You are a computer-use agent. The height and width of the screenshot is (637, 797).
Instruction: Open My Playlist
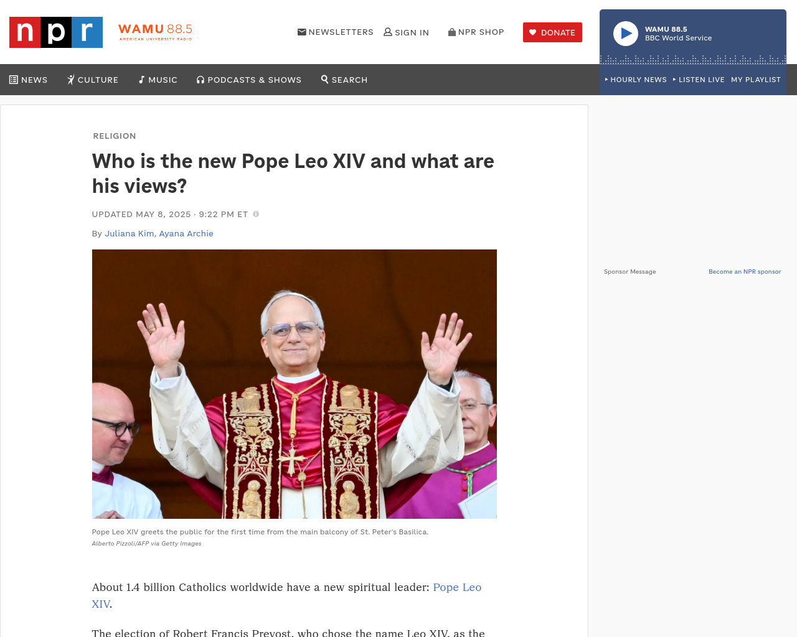coord(756,80)
